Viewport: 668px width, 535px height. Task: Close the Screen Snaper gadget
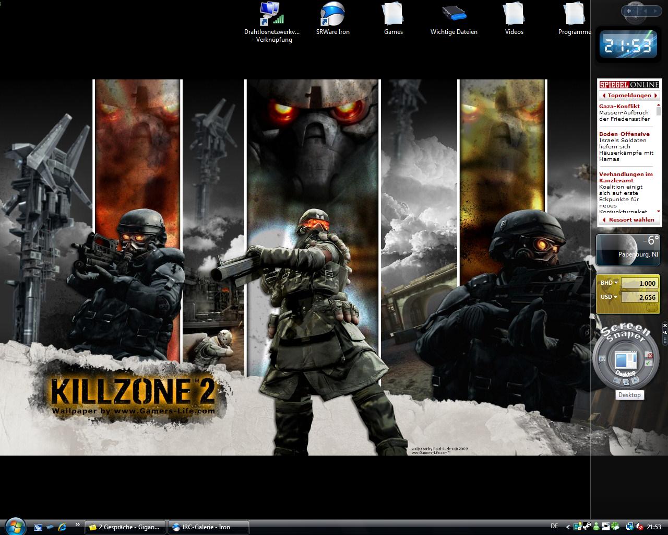tap(665, 325)
